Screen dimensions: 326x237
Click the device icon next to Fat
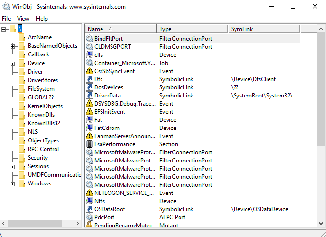tap(90, 120)
